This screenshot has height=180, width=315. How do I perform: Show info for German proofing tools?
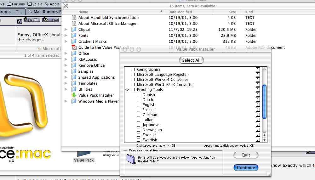(258, 115)
